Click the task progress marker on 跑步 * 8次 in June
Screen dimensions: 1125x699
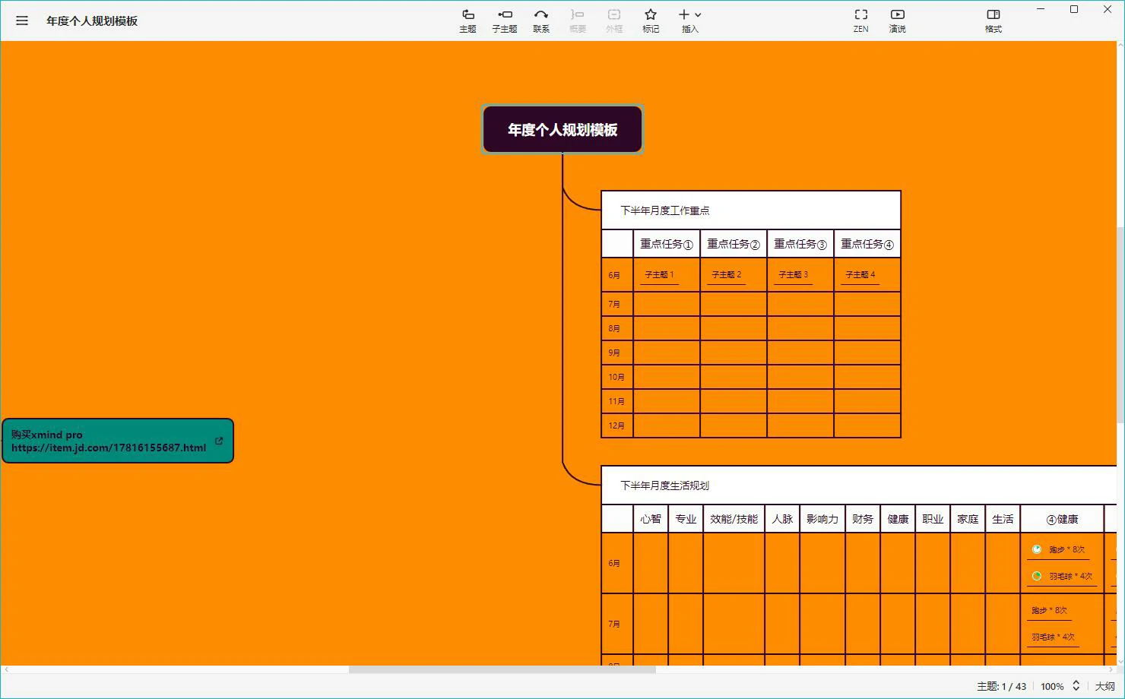(1037, 549)
